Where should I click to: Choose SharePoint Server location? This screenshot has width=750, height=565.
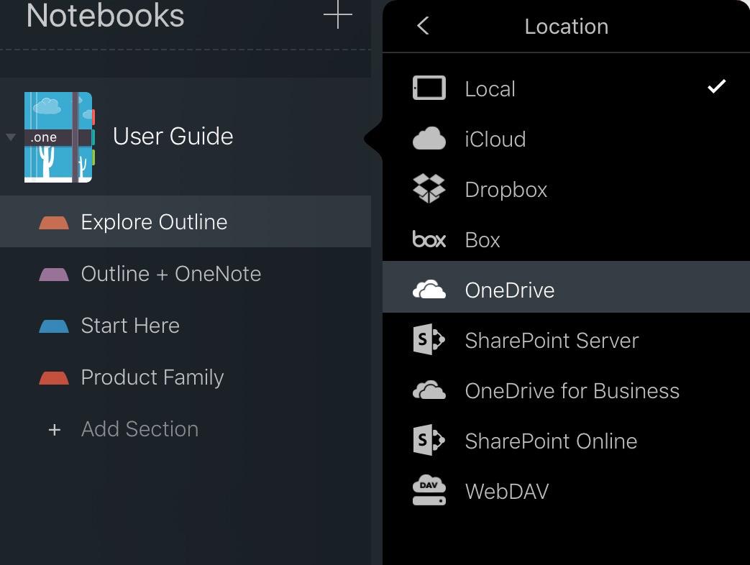[567, 340]
